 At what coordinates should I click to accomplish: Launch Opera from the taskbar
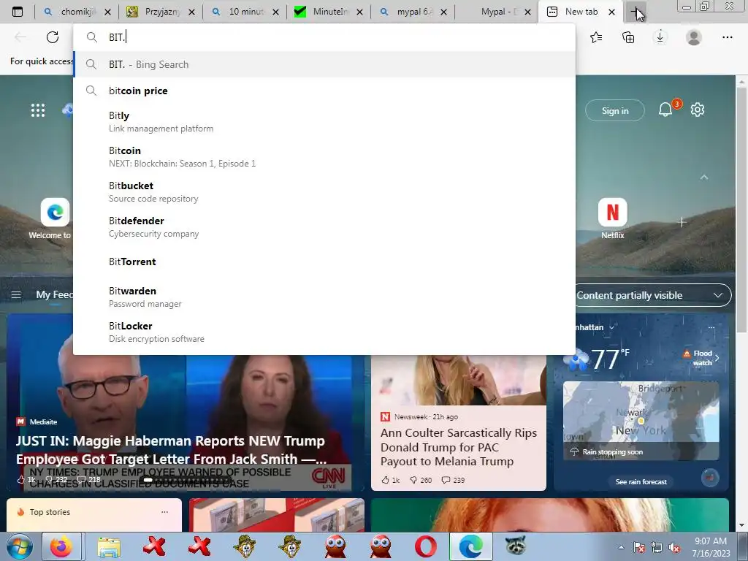pyautogui.click(x=426, y=546)
